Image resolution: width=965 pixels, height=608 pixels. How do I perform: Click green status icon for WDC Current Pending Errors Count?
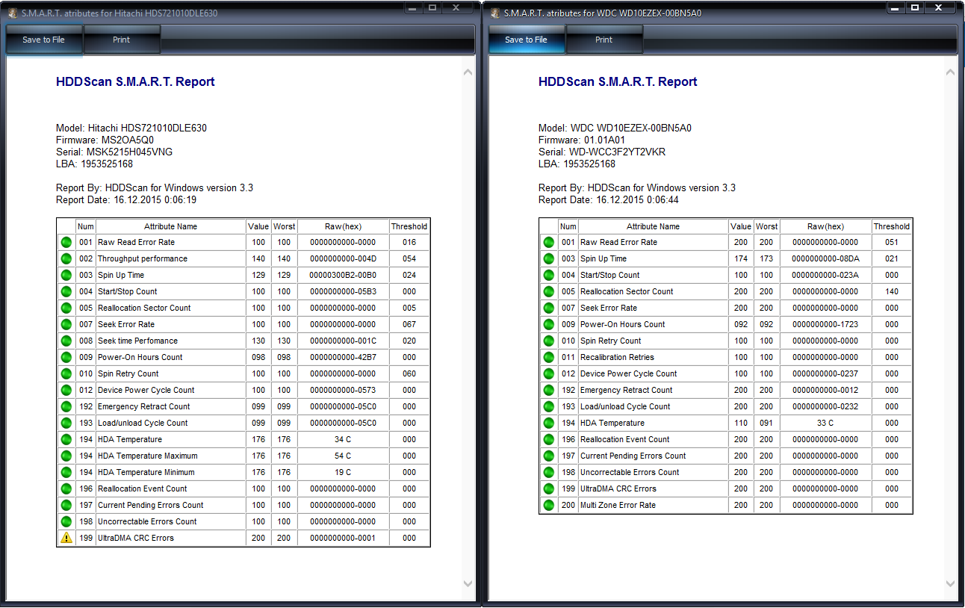[549, 456]
